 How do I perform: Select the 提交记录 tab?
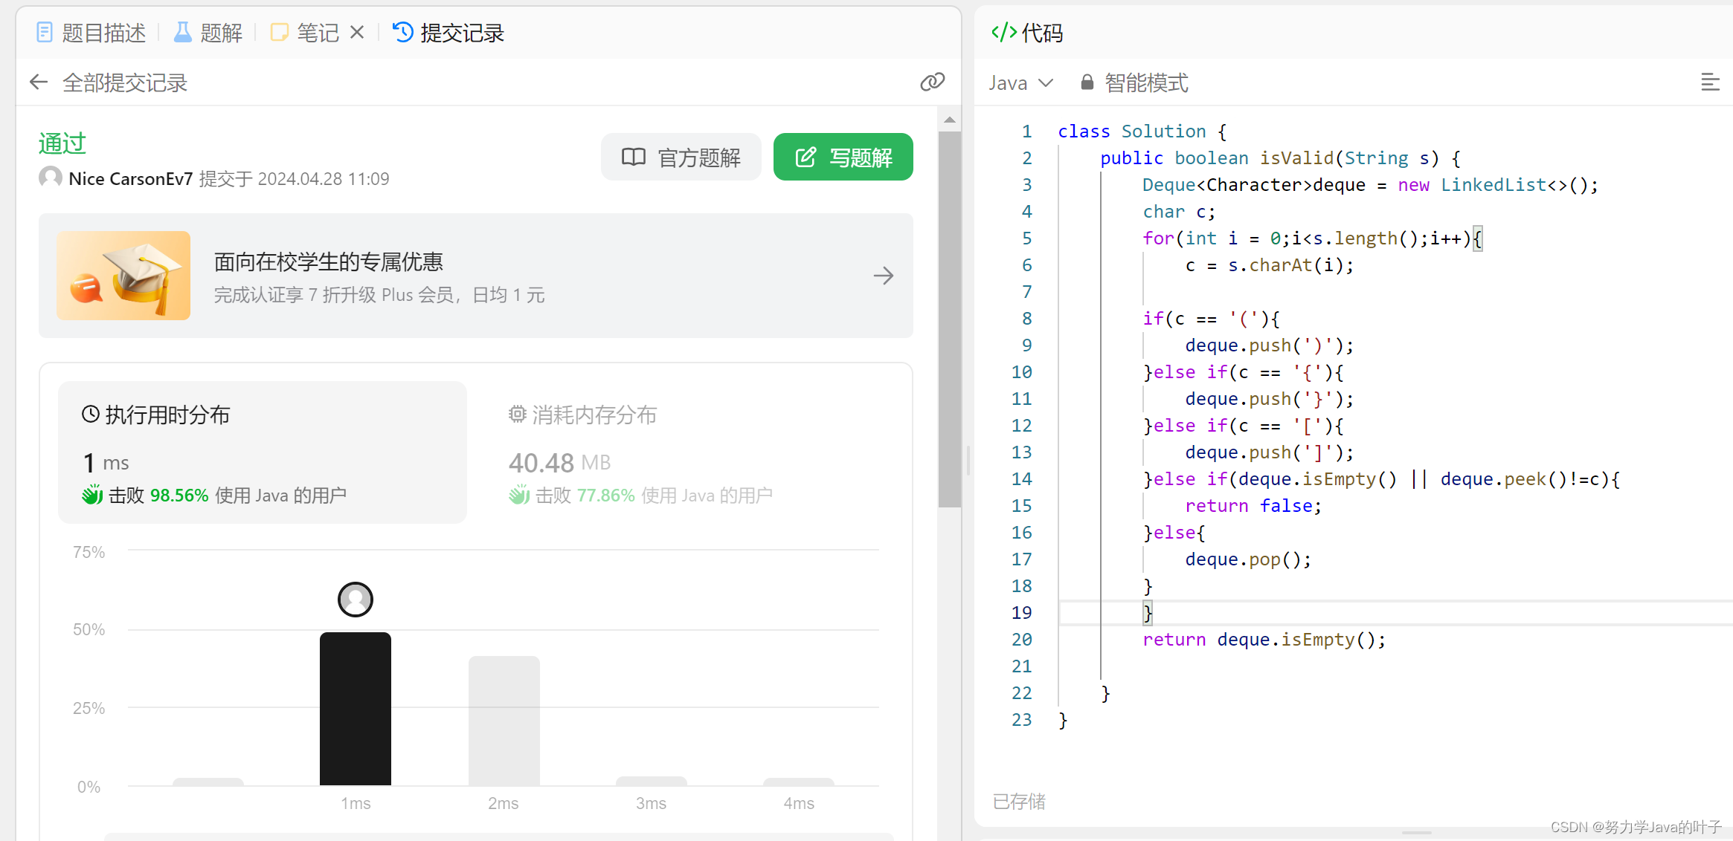(446, 32)
